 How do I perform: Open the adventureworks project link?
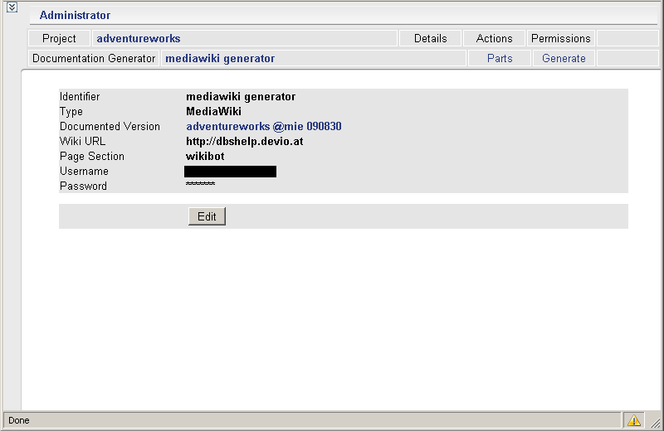[139, 38]
